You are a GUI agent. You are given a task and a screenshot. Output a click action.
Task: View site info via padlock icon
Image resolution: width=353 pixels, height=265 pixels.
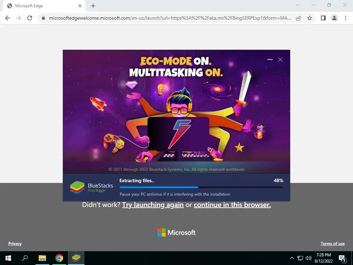(43, 18)
